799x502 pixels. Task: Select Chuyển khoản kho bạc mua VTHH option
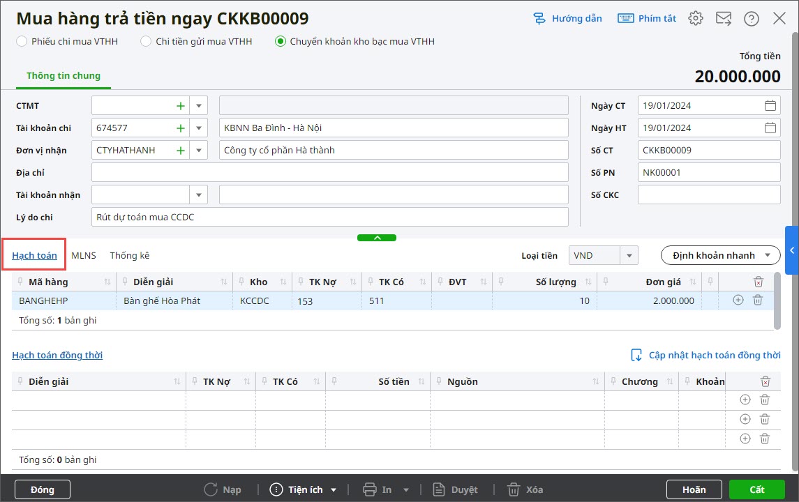pyautogui.click(x=281, y=42)
